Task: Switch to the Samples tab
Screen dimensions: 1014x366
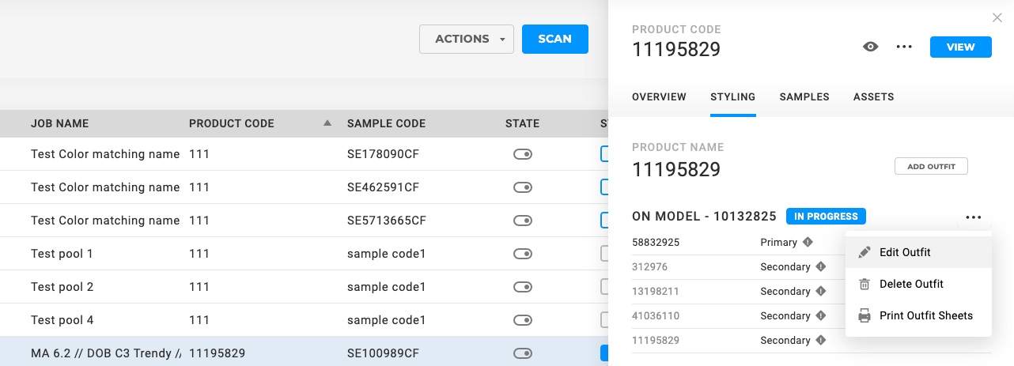Action: click(804, 97)
